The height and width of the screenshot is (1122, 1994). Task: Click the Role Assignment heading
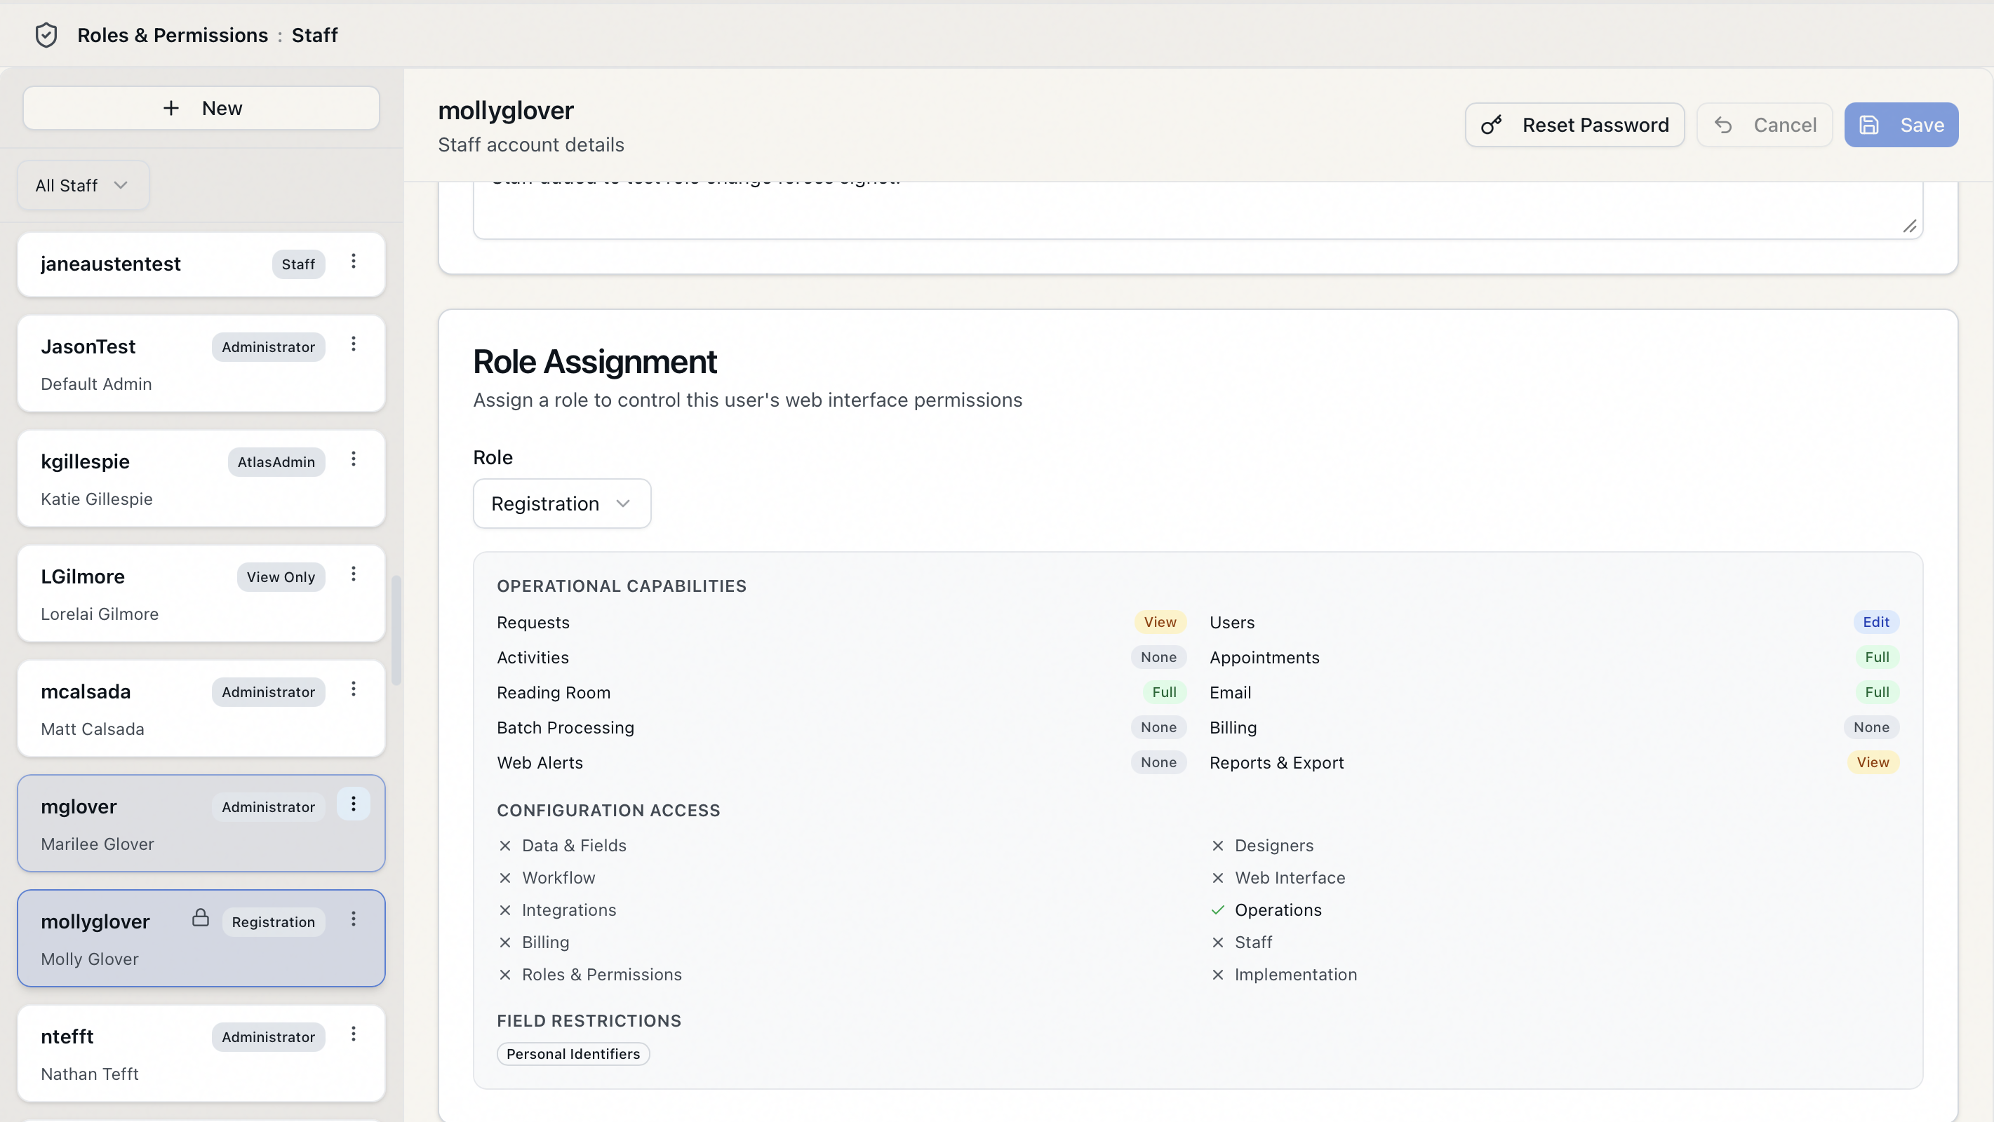(594, 362)
